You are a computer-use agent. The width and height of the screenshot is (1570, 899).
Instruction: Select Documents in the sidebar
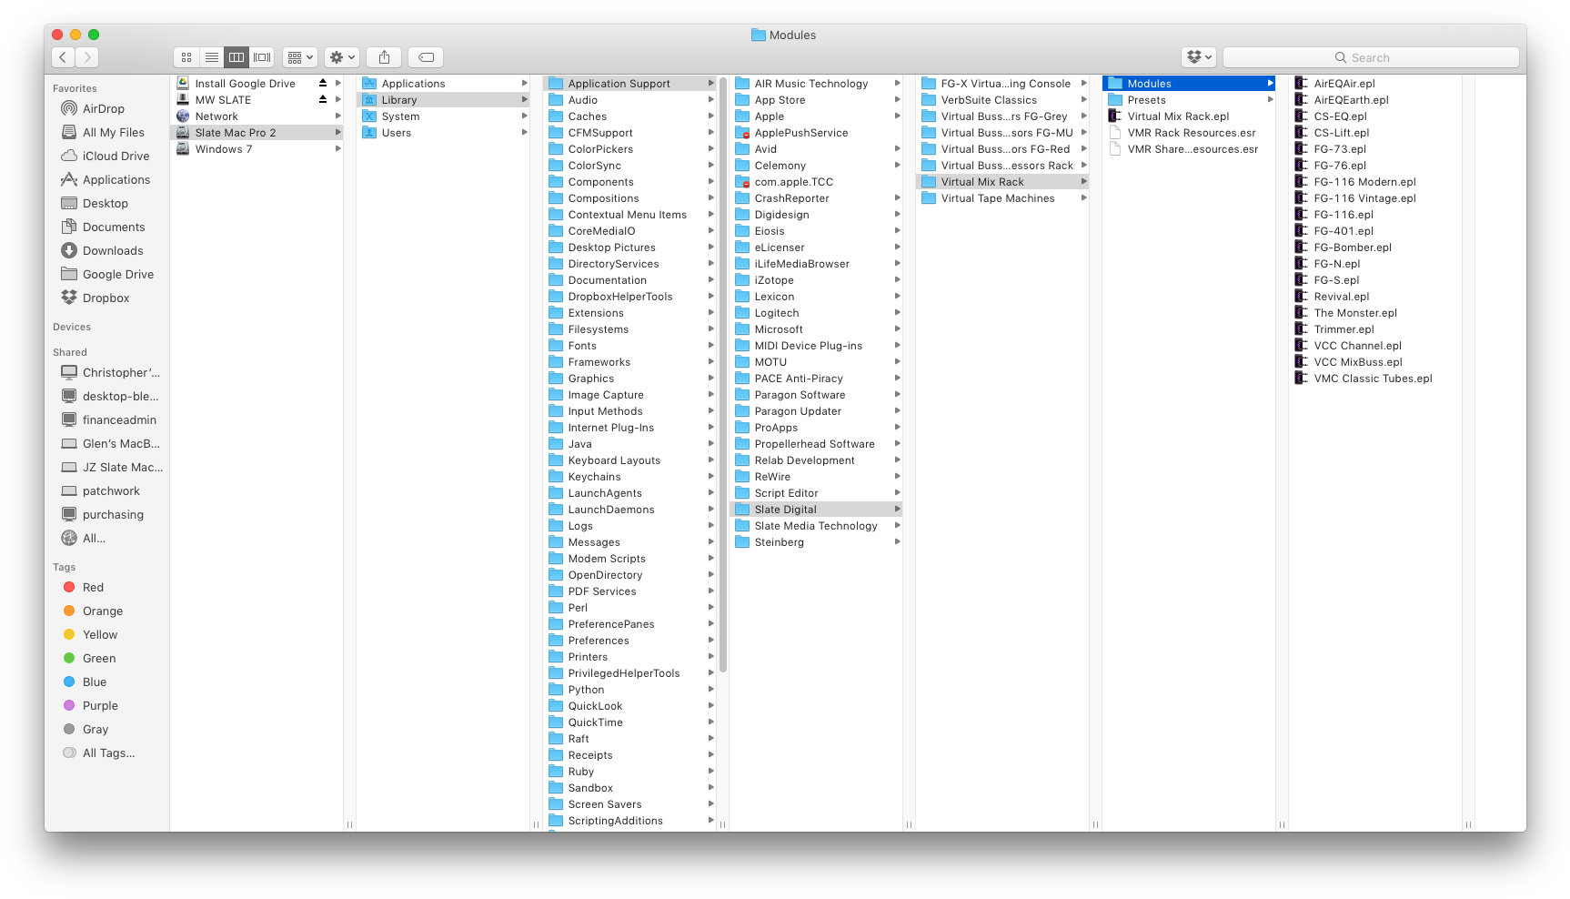103,227
